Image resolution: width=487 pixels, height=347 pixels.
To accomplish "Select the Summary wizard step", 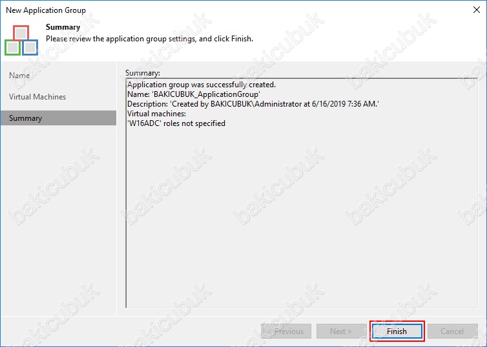I will click(x=58, y=118).
